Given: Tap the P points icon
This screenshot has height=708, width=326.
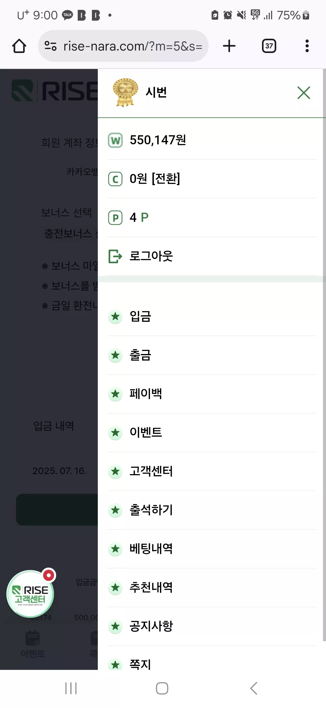Looking at the screenshot, I should [x=115, y=218].
